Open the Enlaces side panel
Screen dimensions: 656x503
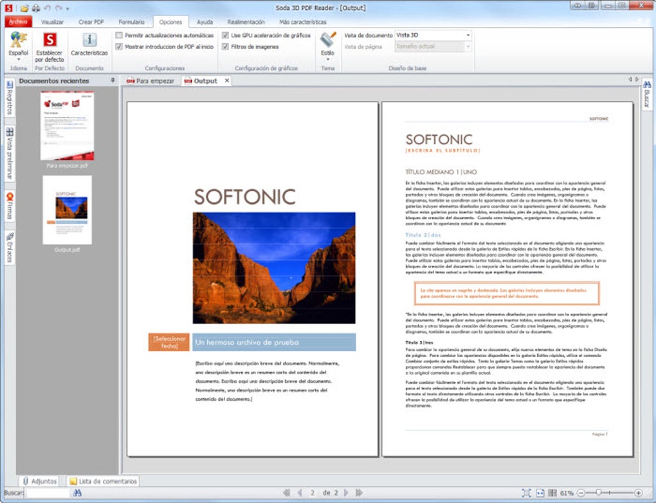10,247
